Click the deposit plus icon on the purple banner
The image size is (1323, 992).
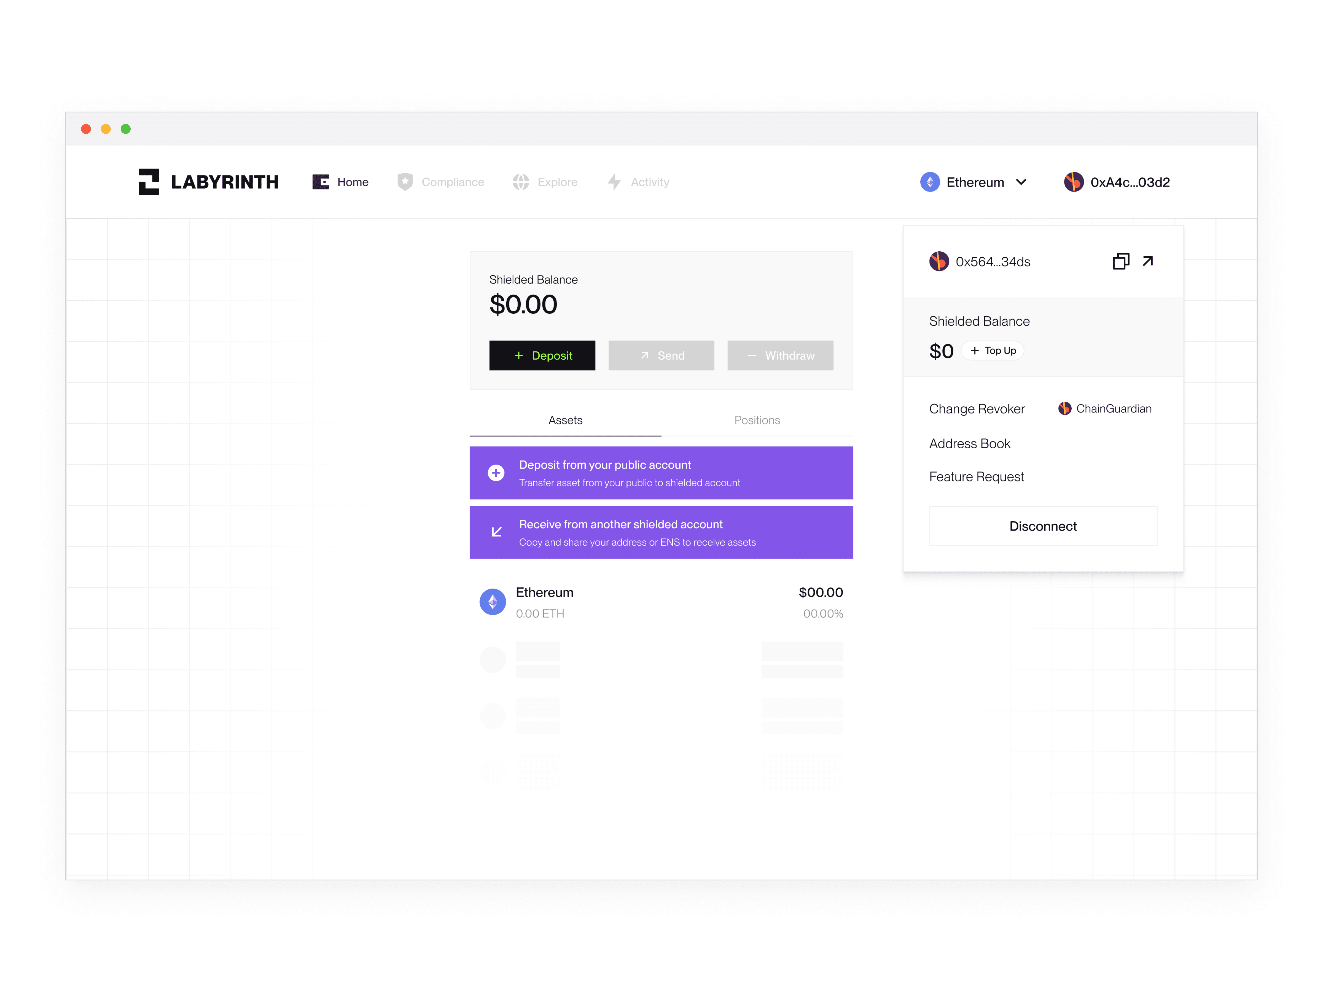click(496, 472)
